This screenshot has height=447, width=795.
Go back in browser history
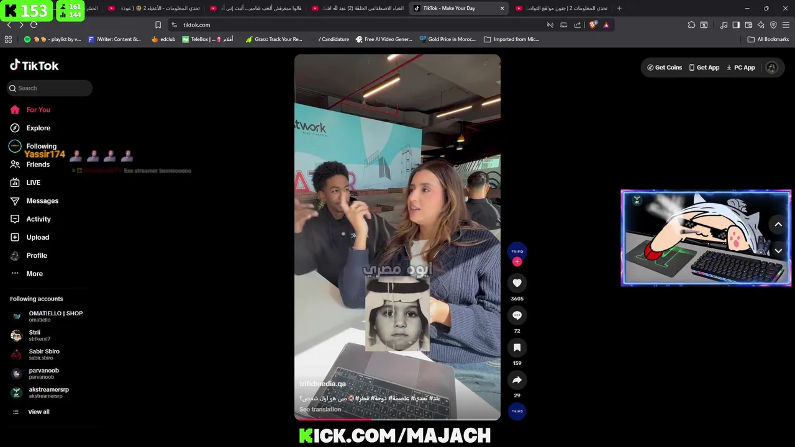coord(9,25)
